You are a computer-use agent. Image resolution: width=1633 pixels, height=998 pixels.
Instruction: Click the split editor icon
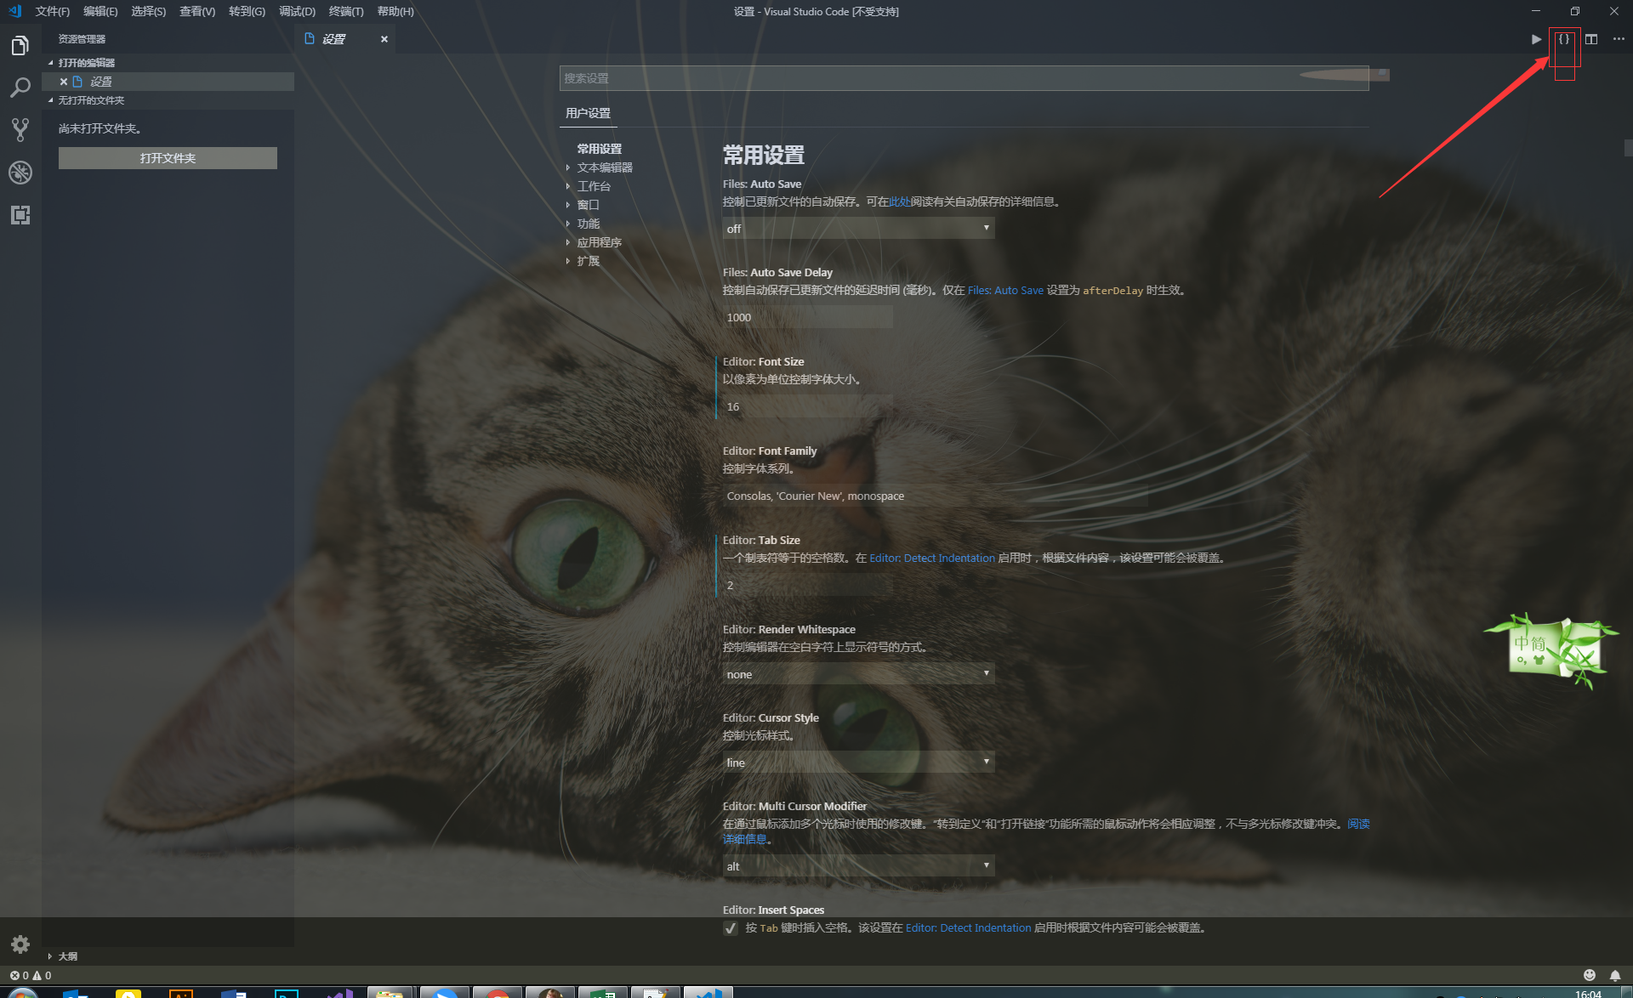point(1591,39)
